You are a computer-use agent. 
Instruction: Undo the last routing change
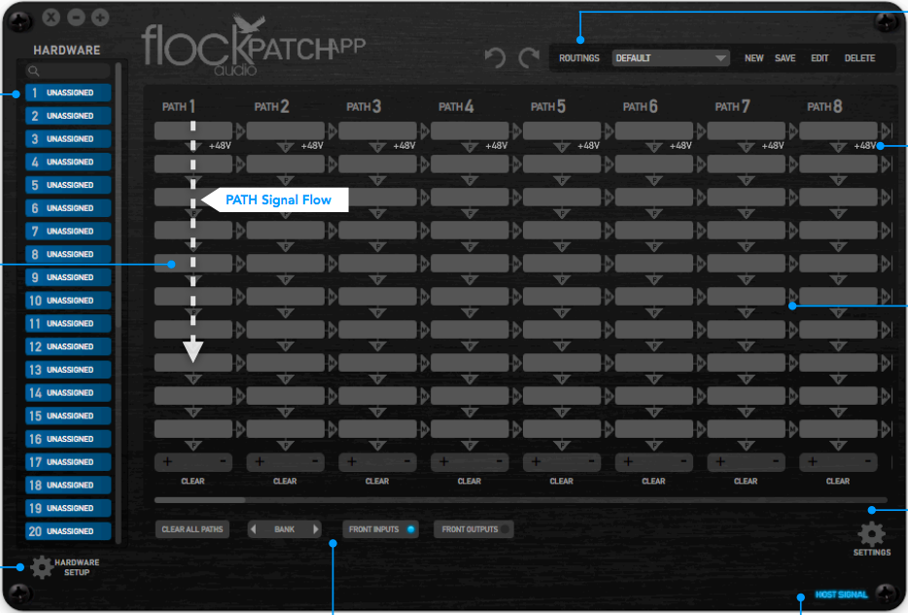[495, 57]
